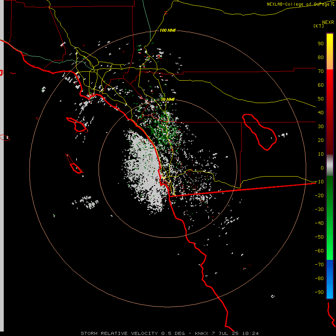336x336 pixels.
Task: Select the -40 value on velocity scale
Action: pos(319,223)
